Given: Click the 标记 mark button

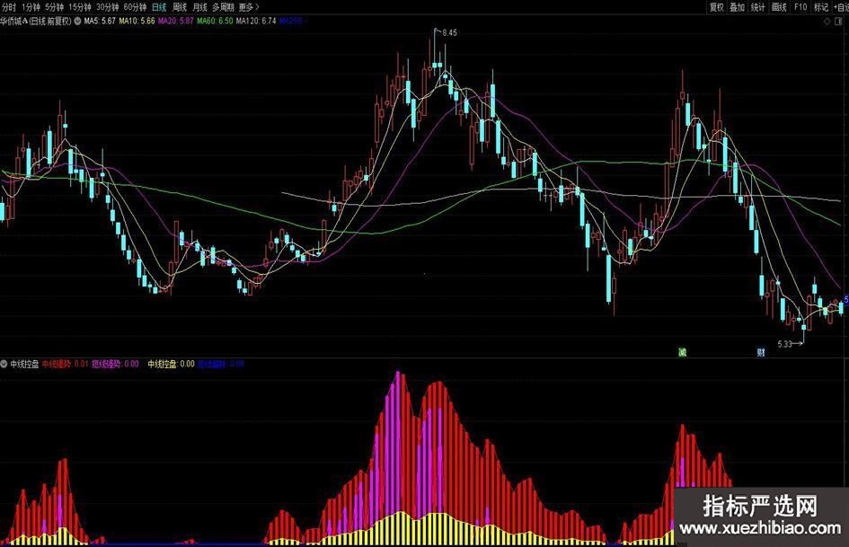Looking at the screenshot, I should [x=821, y=7].
